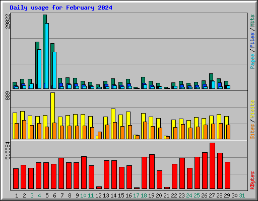Click the red 'KBytes' legend label
This screenshot has height=201, width=258.
click(x=252, y=180)
